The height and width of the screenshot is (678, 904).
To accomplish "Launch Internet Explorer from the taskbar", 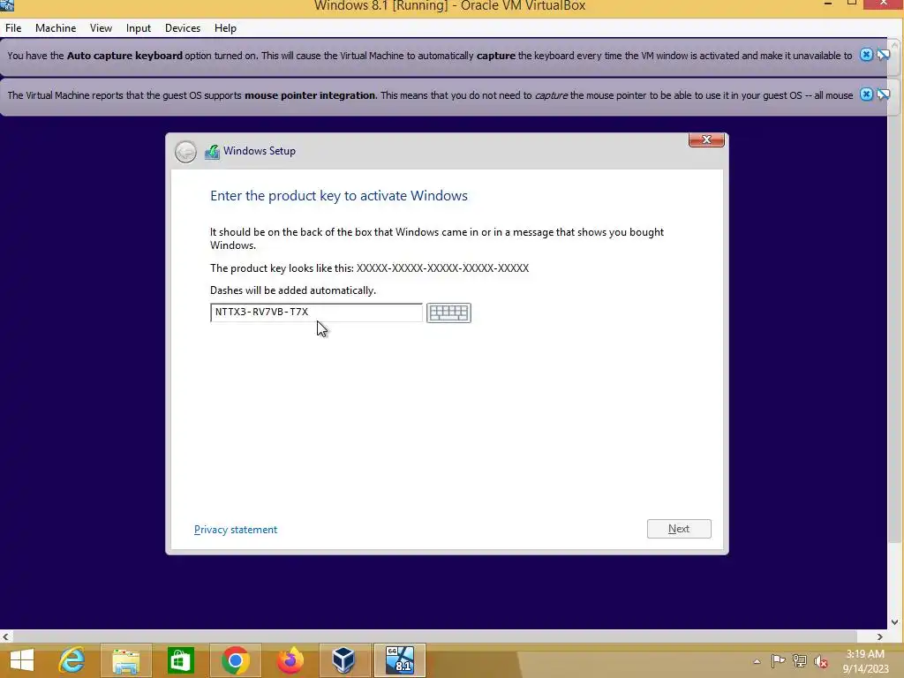I will coord(72,660).
